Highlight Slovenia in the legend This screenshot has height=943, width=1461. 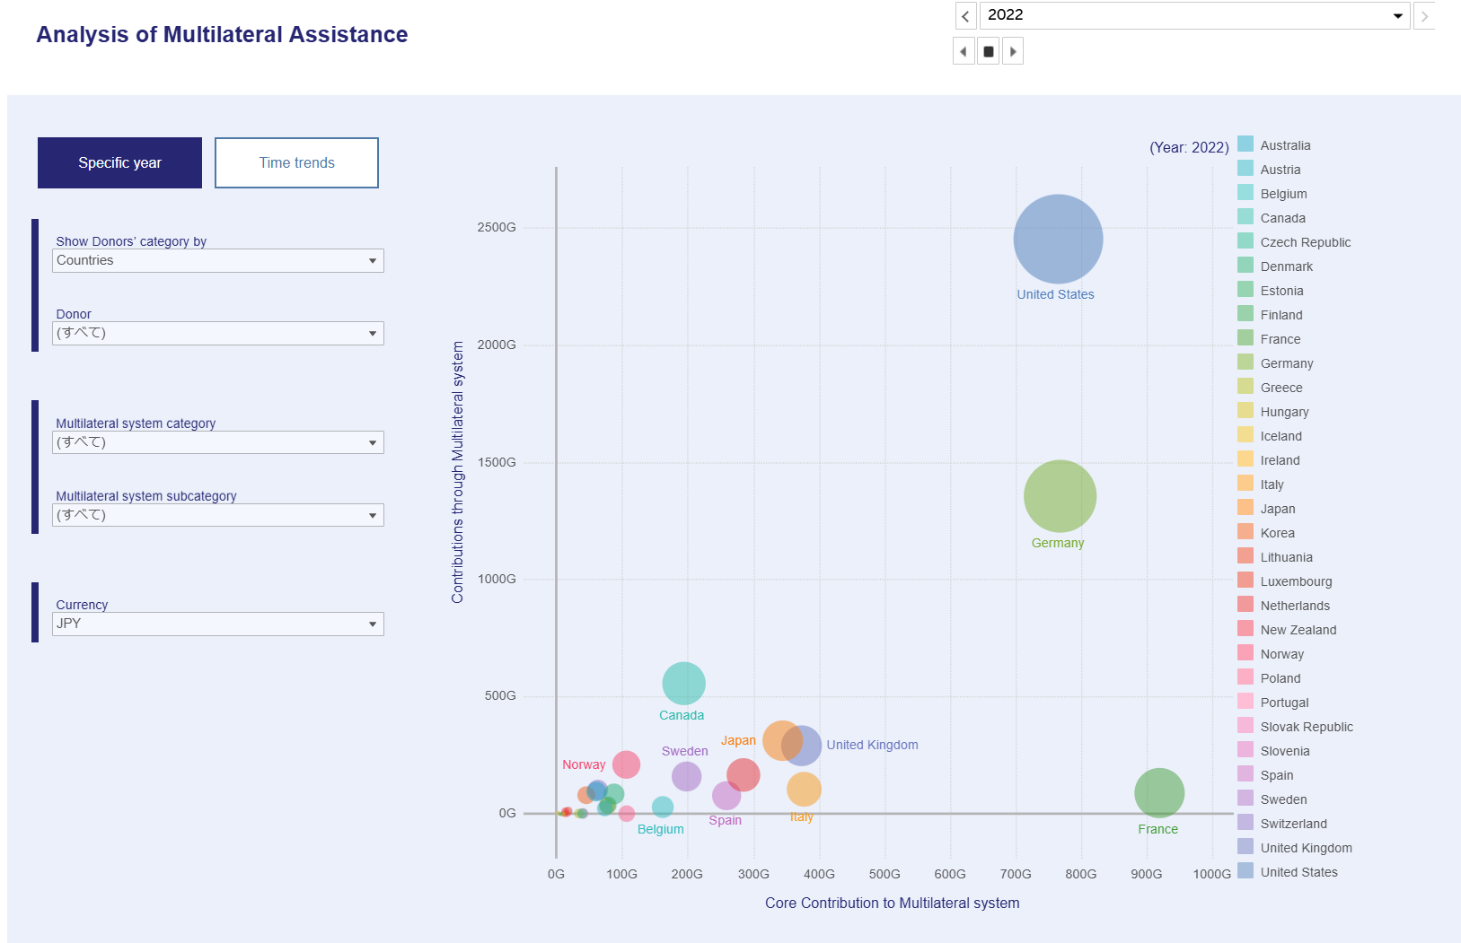pyautogui.click(x=1285, y=751)
